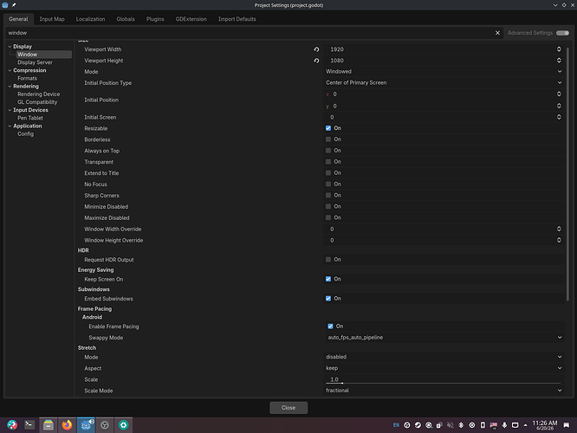Screen dimensions: 577x433
Task: Uncheck Enable Frame Pacing checkbox
Action: point(330,326)
